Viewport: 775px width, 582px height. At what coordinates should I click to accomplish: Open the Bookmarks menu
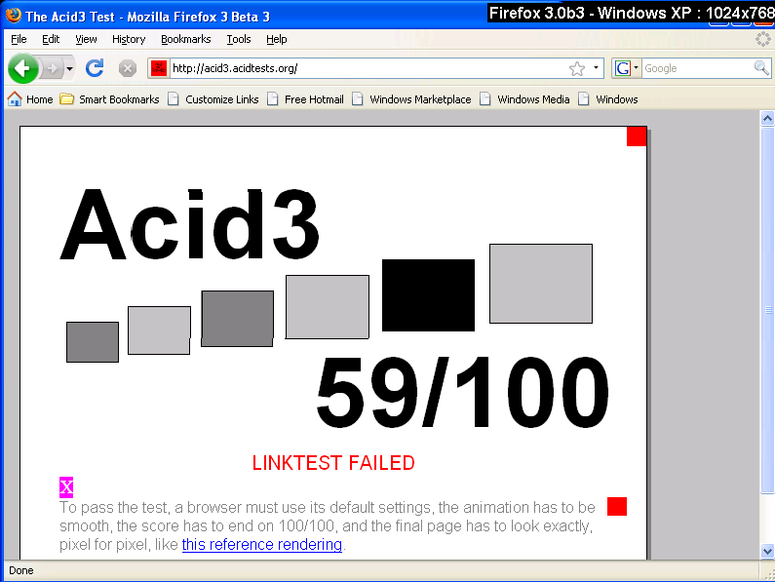[186, 39]
